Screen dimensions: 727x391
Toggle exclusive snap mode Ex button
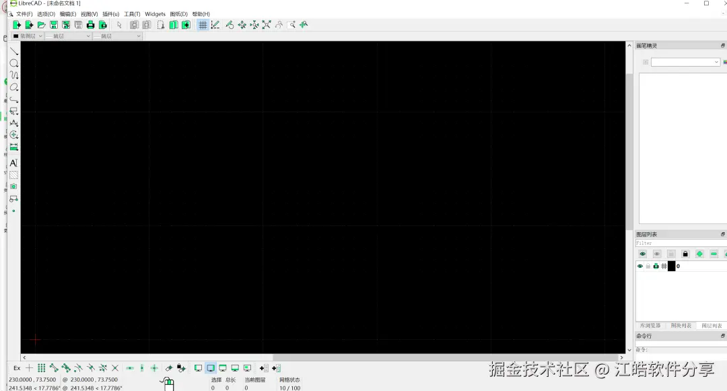coord(17,368)
